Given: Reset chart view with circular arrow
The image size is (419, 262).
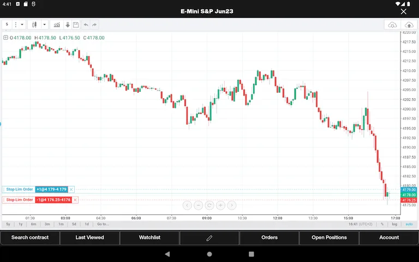Looking at the screenshot, I should [x=209, y=205].
